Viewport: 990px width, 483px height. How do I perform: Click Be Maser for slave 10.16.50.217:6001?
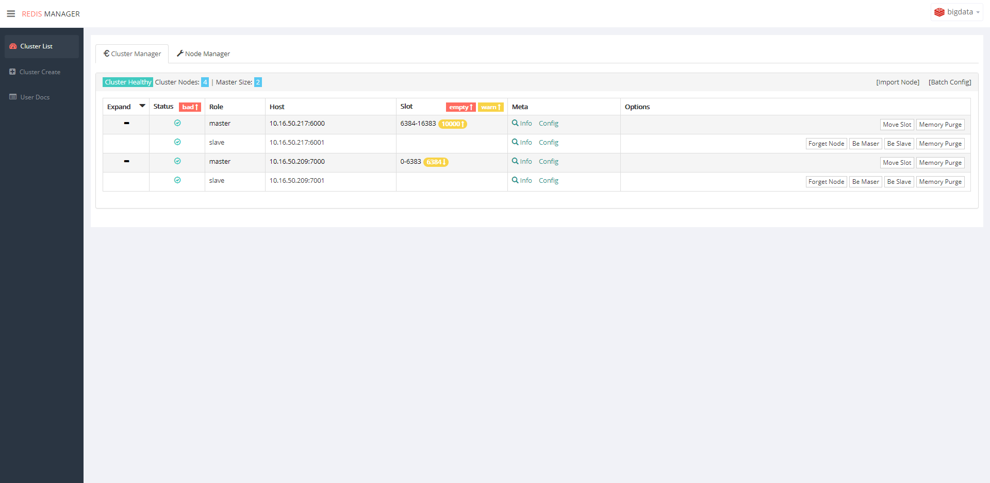pyautogui.click(x=865, y=144)
